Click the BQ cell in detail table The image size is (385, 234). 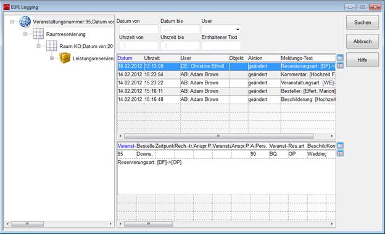click(x=278, y=154)
